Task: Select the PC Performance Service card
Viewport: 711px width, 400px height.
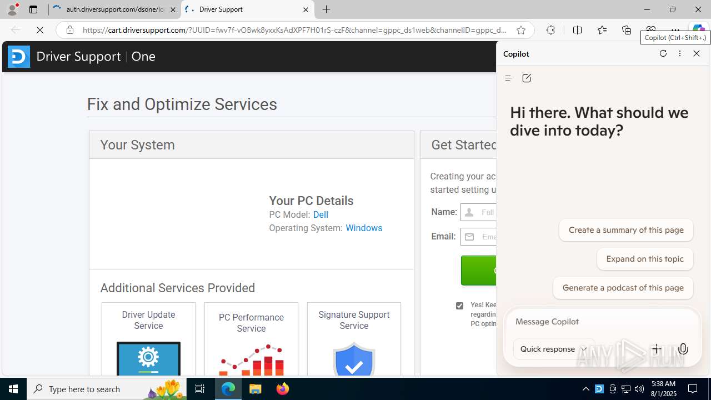Action: point(251,339)
